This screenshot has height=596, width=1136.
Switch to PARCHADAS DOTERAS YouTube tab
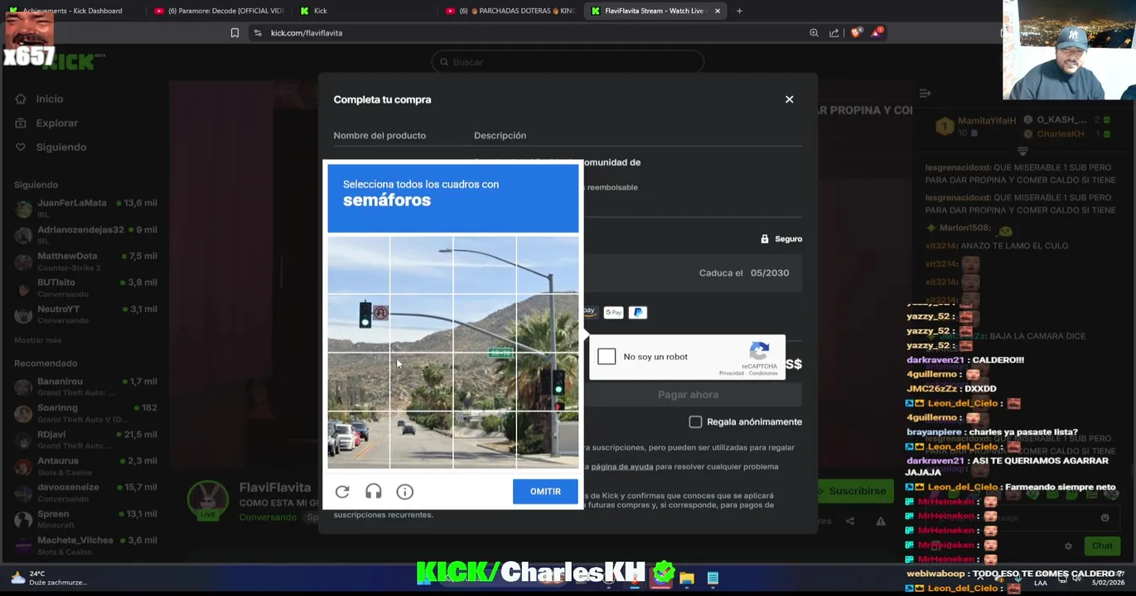[x=510, y=11]
